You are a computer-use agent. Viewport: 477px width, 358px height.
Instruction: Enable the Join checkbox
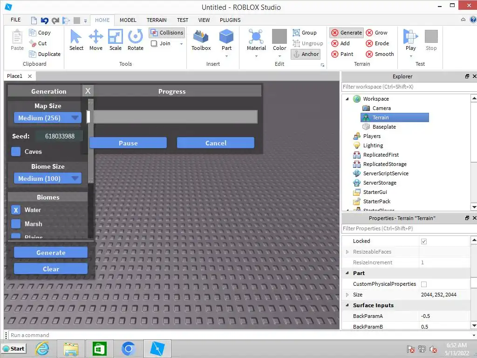pos(154,43)
